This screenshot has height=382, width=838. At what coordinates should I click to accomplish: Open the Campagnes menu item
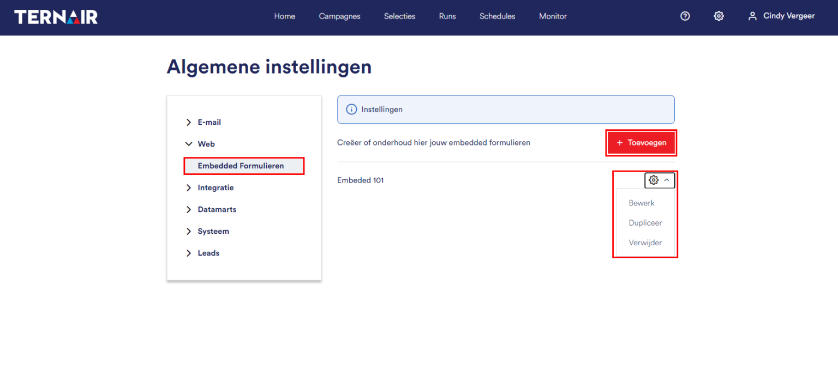click(x=339, y=16)
